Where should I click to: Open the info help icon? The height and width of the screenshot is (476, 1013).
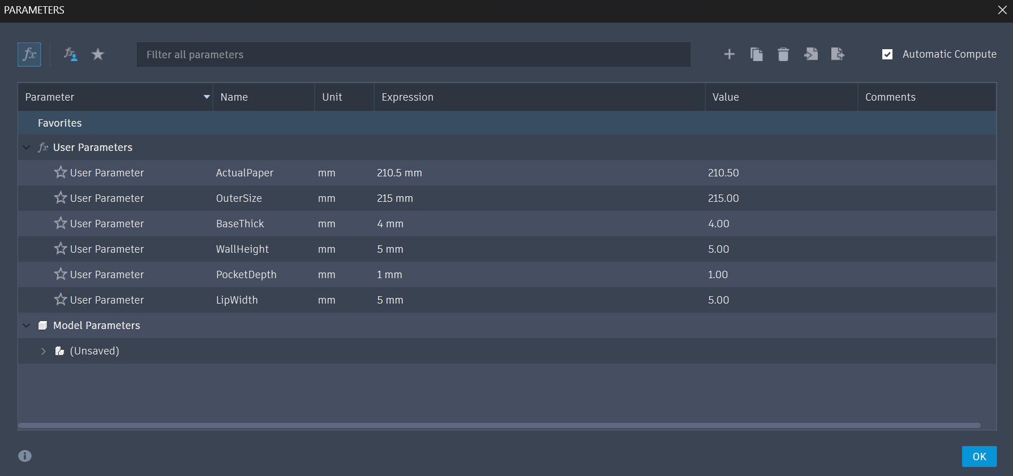click(x=25, y=456)
